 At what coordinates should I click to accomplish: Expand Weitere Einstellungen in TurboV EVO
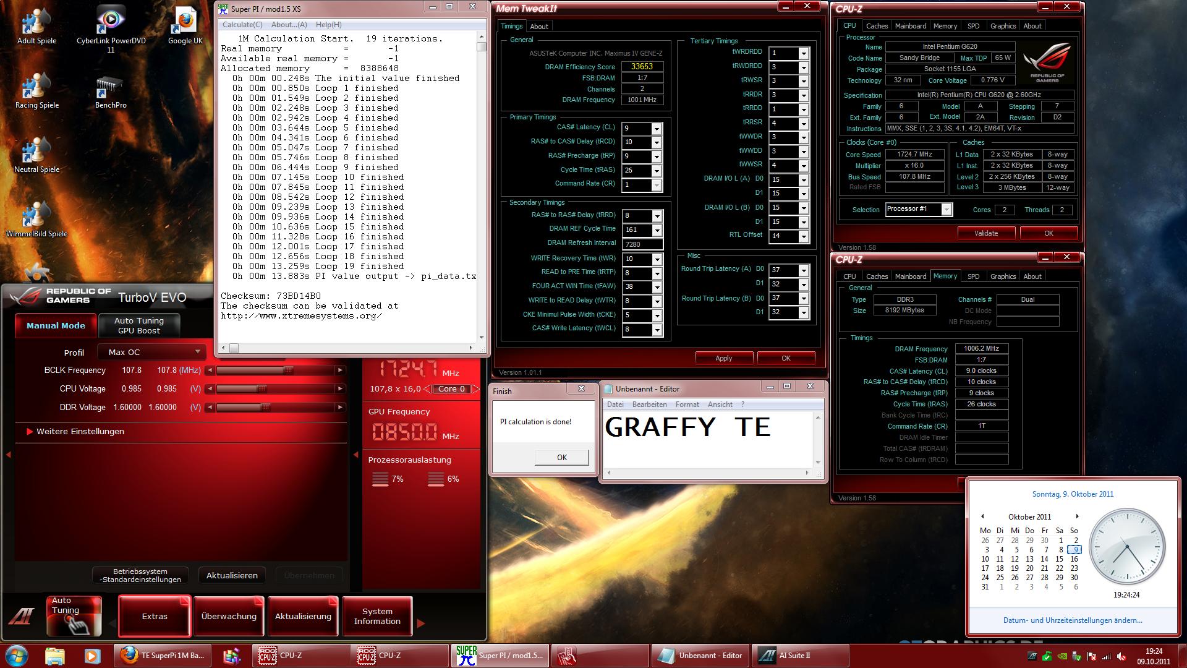(75, 432)
